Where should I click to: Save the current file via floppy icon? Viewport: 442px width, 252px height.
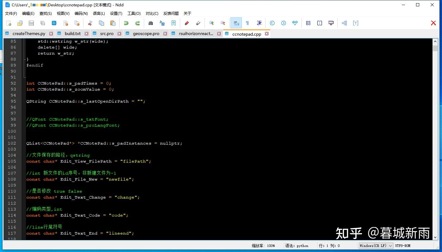coord(31,23)
